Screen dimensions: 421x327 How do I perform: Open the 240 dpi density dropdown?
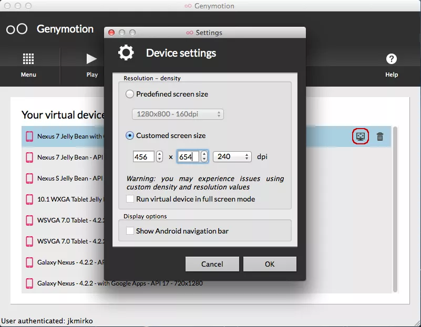click(232, 156)
